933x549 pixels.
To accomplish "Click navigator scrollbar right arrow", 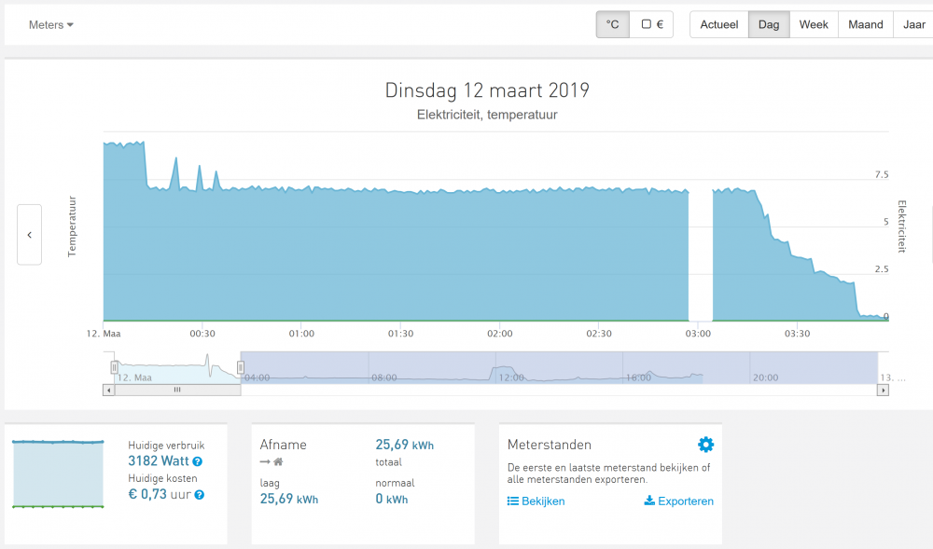I will coord(883,390).
